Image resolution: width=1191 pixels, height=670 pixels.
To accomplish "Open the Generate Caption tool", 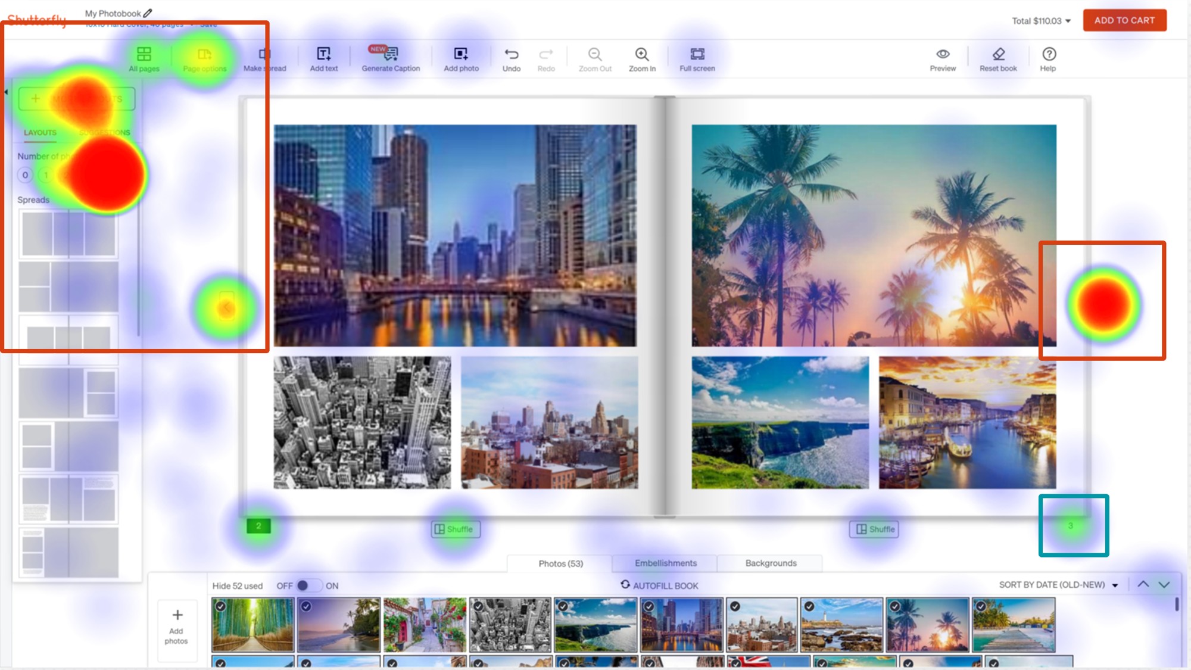I will (x=391, y=59).
